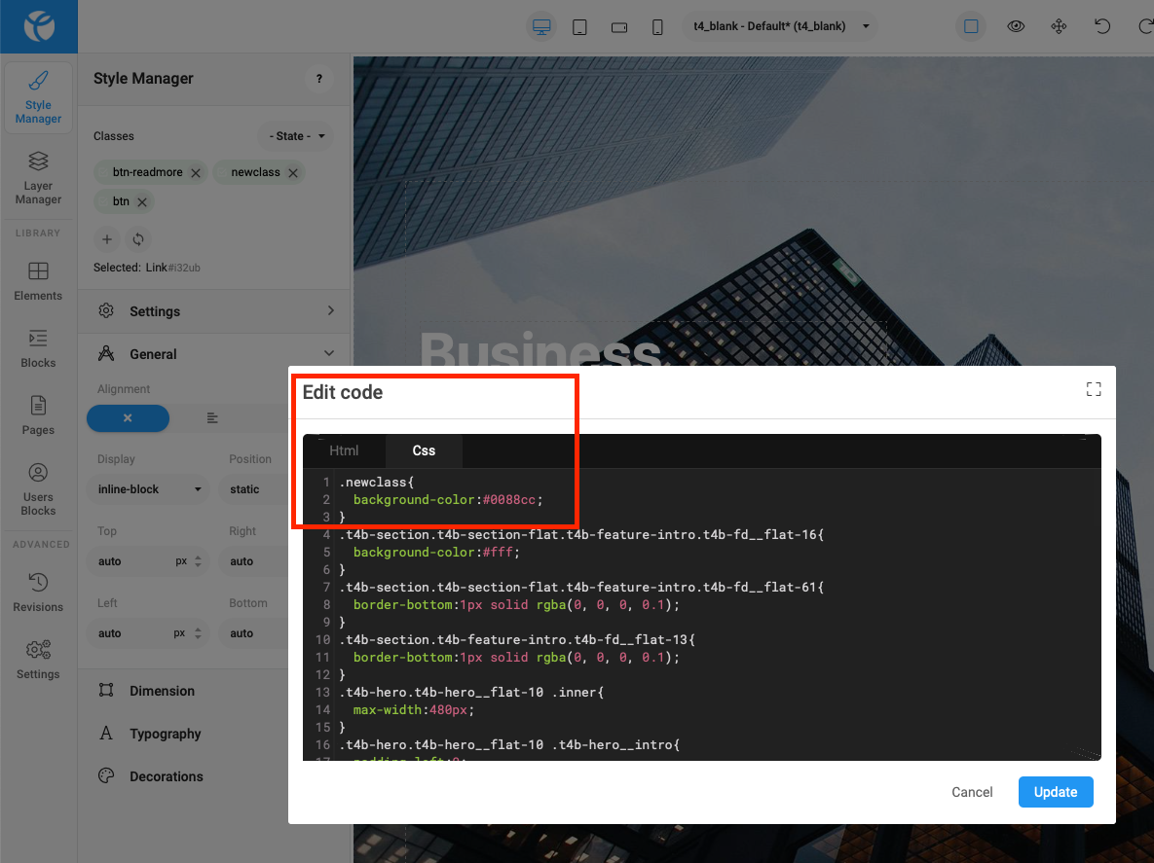Click the Top value input field
1154x863 pixels.
point(131,561)
